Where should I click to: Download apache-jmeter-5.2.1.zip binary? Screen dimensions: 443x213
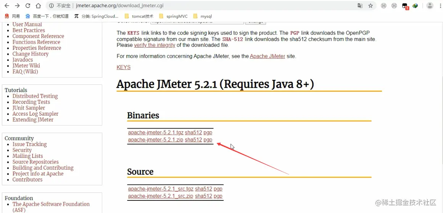pos(156,140)
